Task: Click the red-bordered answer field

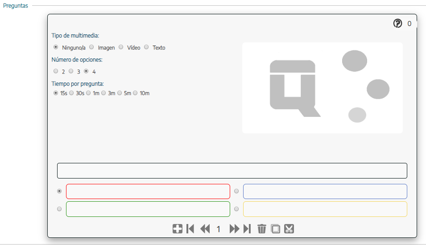Action: click(x=148, y=191)
